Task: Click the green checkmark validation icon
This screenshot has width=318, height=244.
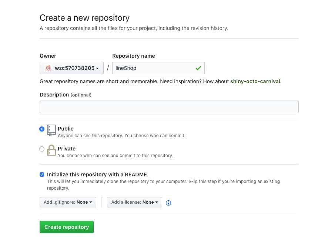Action: tap(198, 68)
